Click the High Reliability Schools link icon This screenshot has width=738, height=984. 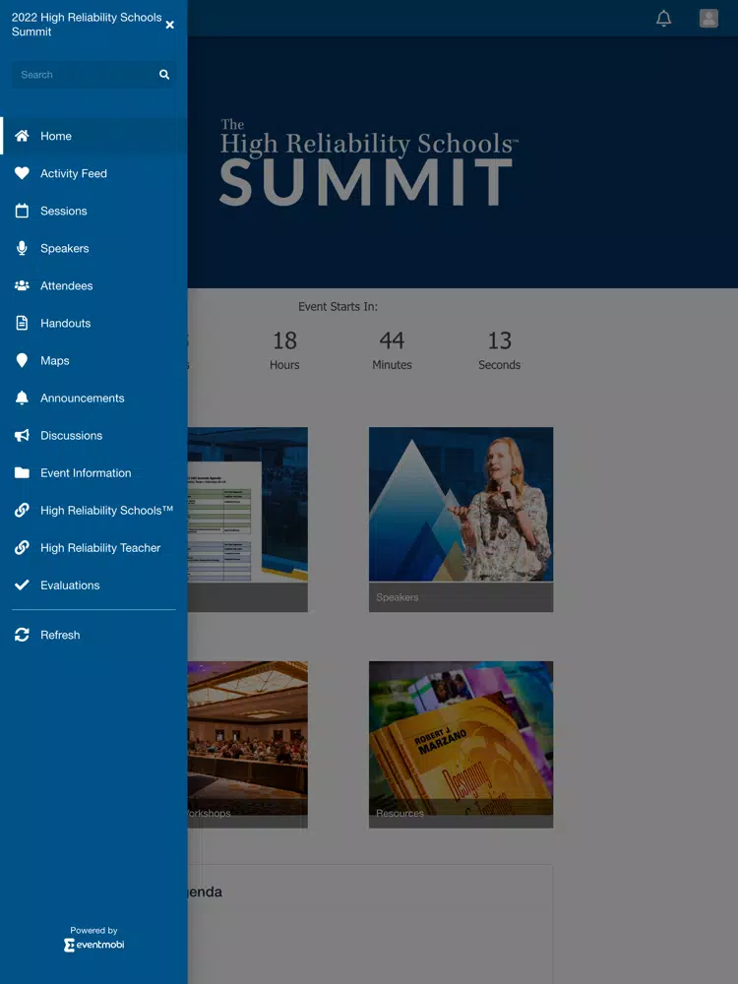coord(22,510)
